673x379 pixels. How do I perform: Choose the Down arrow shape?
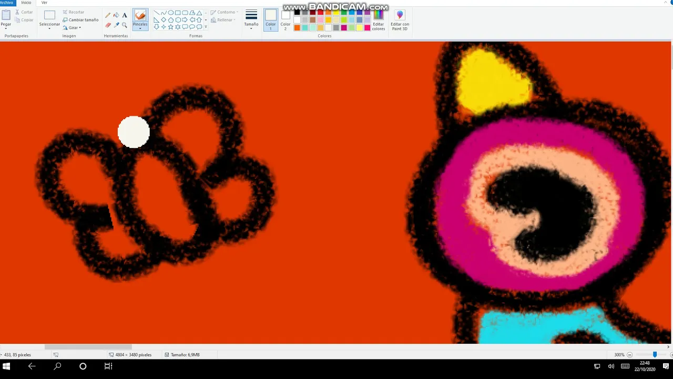tap(157, 27)
